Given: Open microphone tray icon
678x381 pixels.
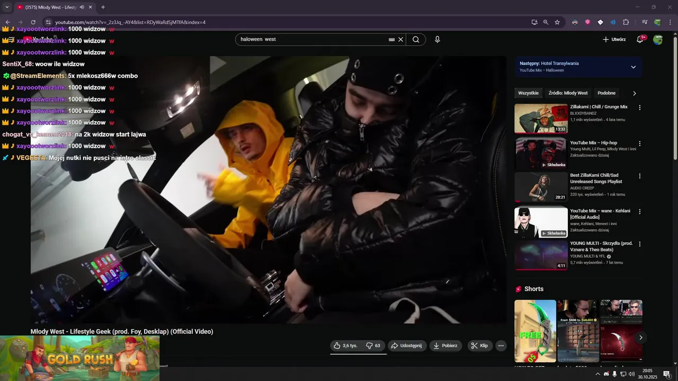Looking at the screenshot, I should 614,374.
